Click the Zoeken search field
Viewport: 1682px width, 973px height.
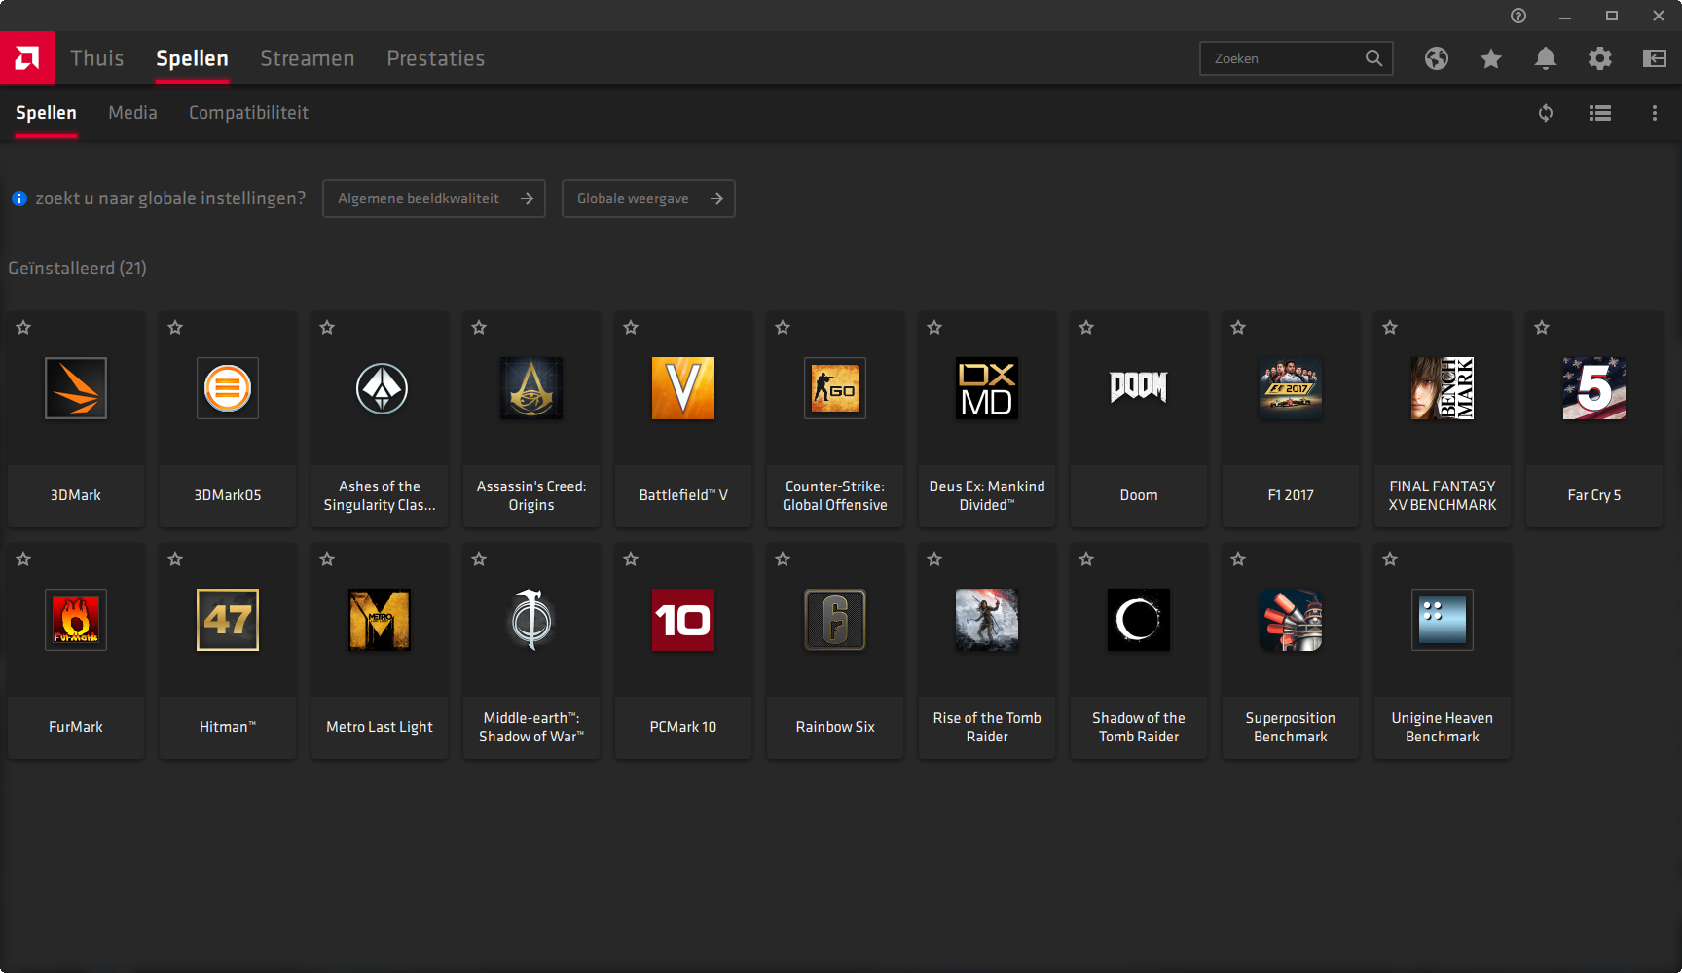1297,58
